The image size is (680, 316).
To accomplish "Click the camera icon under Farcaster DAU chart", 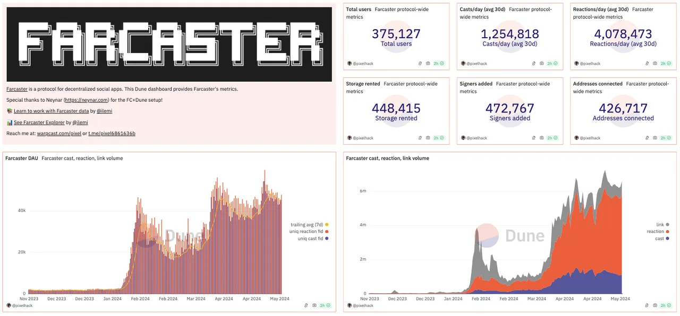I will [314, 305].
